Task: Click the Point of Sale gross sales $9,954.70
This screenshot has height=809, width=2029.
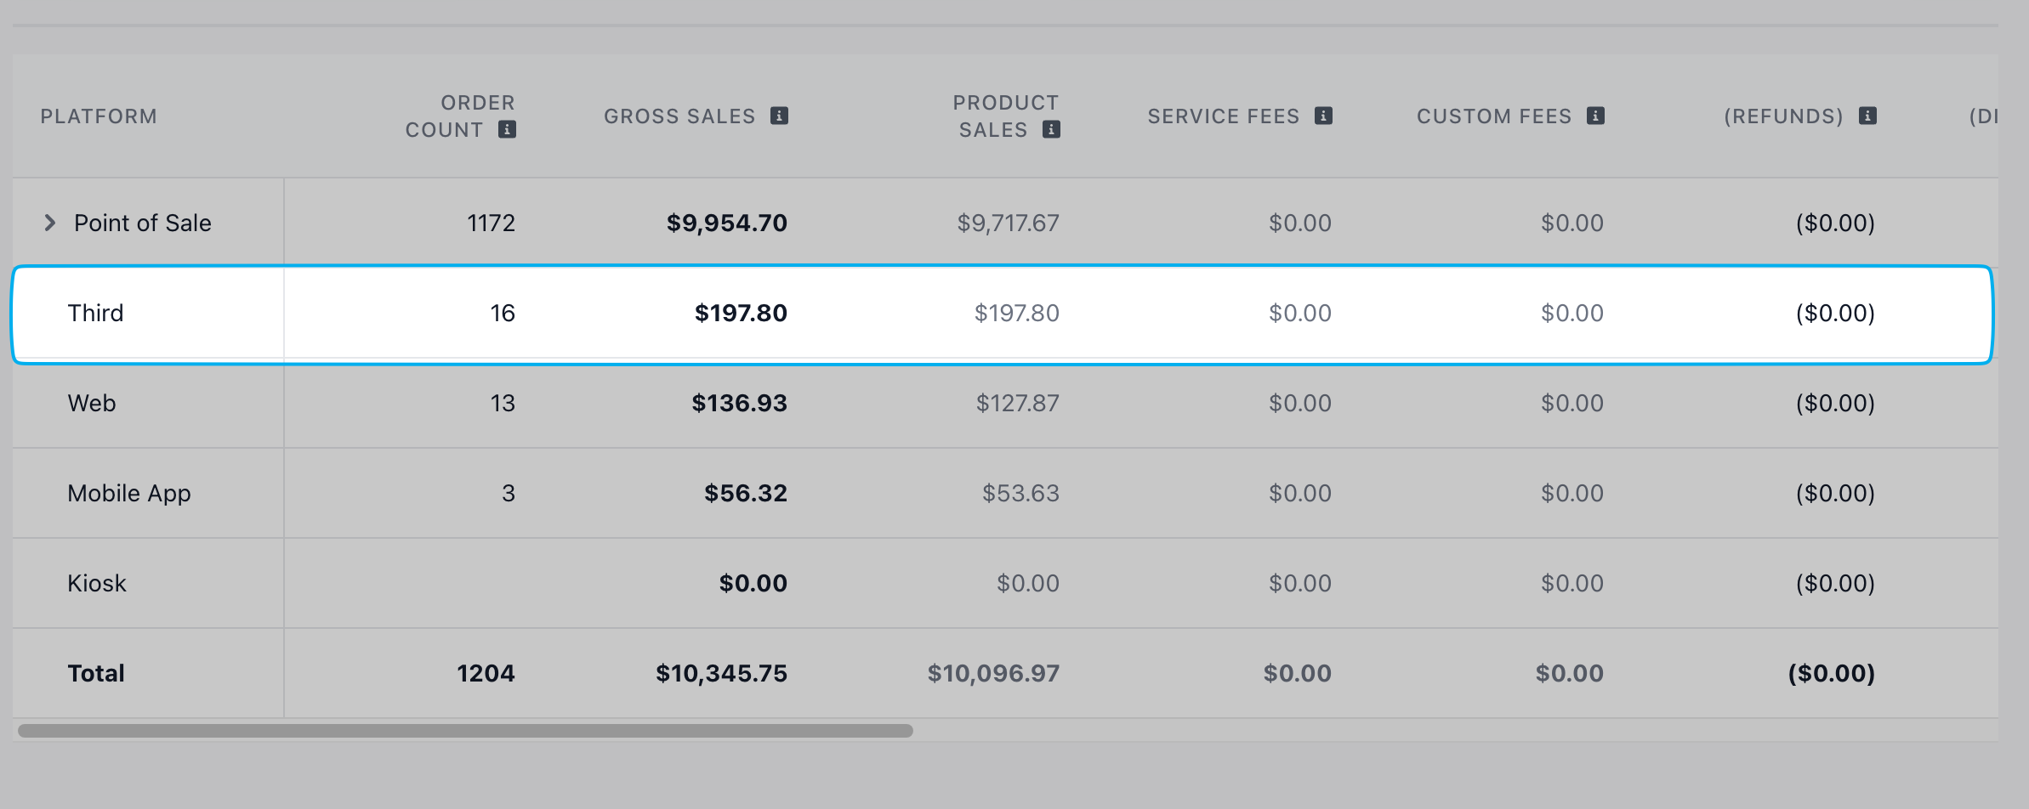Action: 727,223
